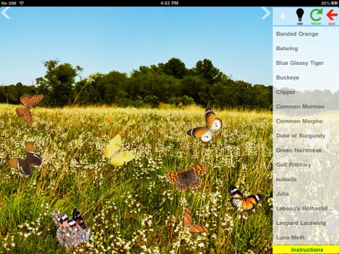Tap the butterfly with white wing spots
Screen dimensions: 339x254
(206, 125)
